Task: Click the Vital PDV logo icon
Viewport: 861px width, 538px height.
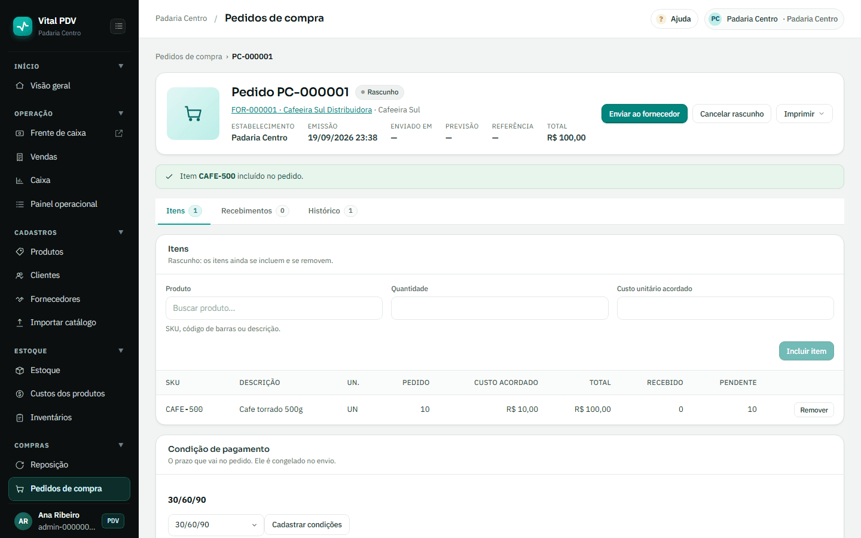Action: point(23,26)
